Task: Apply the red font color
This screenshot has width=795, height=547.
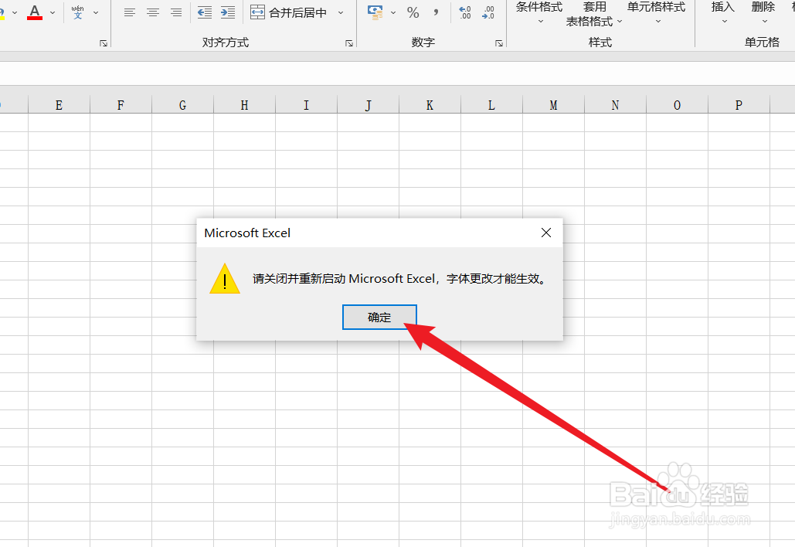Action: (35, 12)
